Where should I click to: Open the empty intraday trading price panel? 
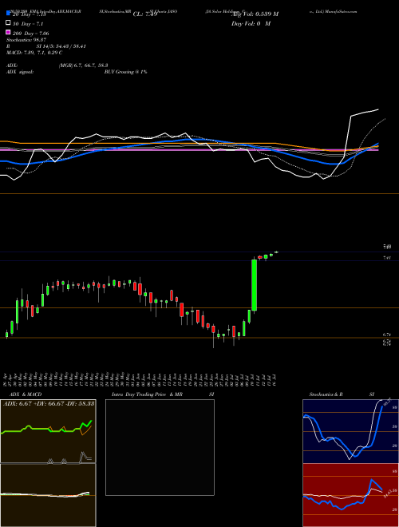(x=160, y=447)
